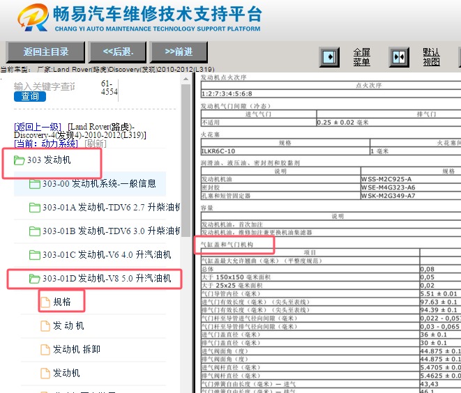Go back with <<后退 button
The image size is (461, 393).
coord(118,52)
